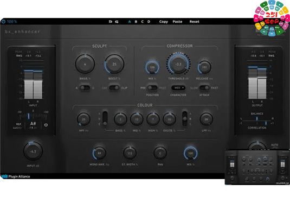Click the A/B/C selector beside LPF
The width and height of the screenshot is (290, 197).
pyautogui.click(x=185, y=119)
